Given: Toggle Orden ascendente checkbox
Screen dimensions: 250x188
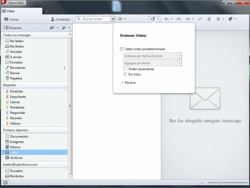Looking at the screenshot, I should click(125, 69).
